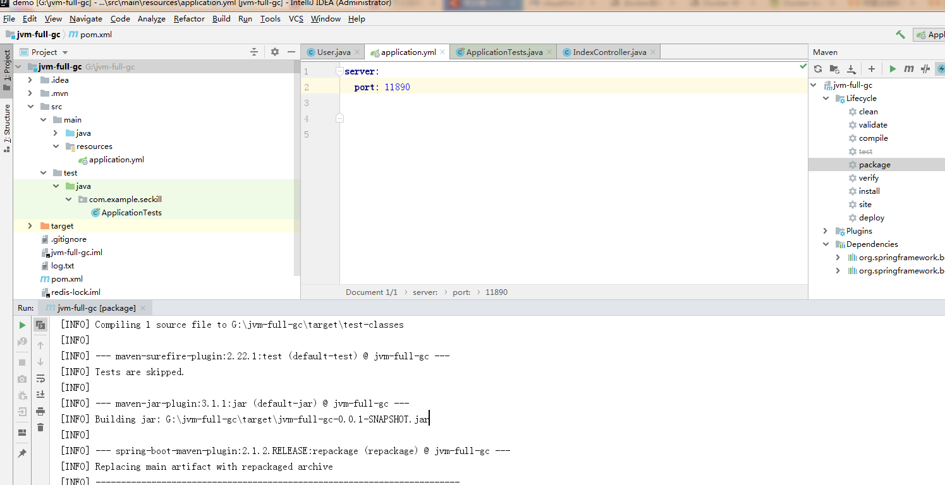Select the compile lifecycle goal

873,138
